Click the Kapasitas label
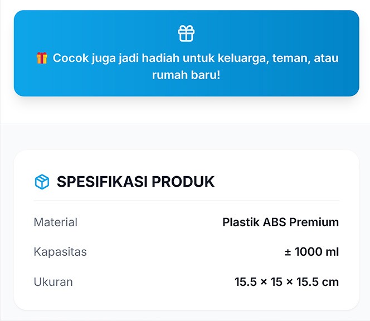 point(60,252)
